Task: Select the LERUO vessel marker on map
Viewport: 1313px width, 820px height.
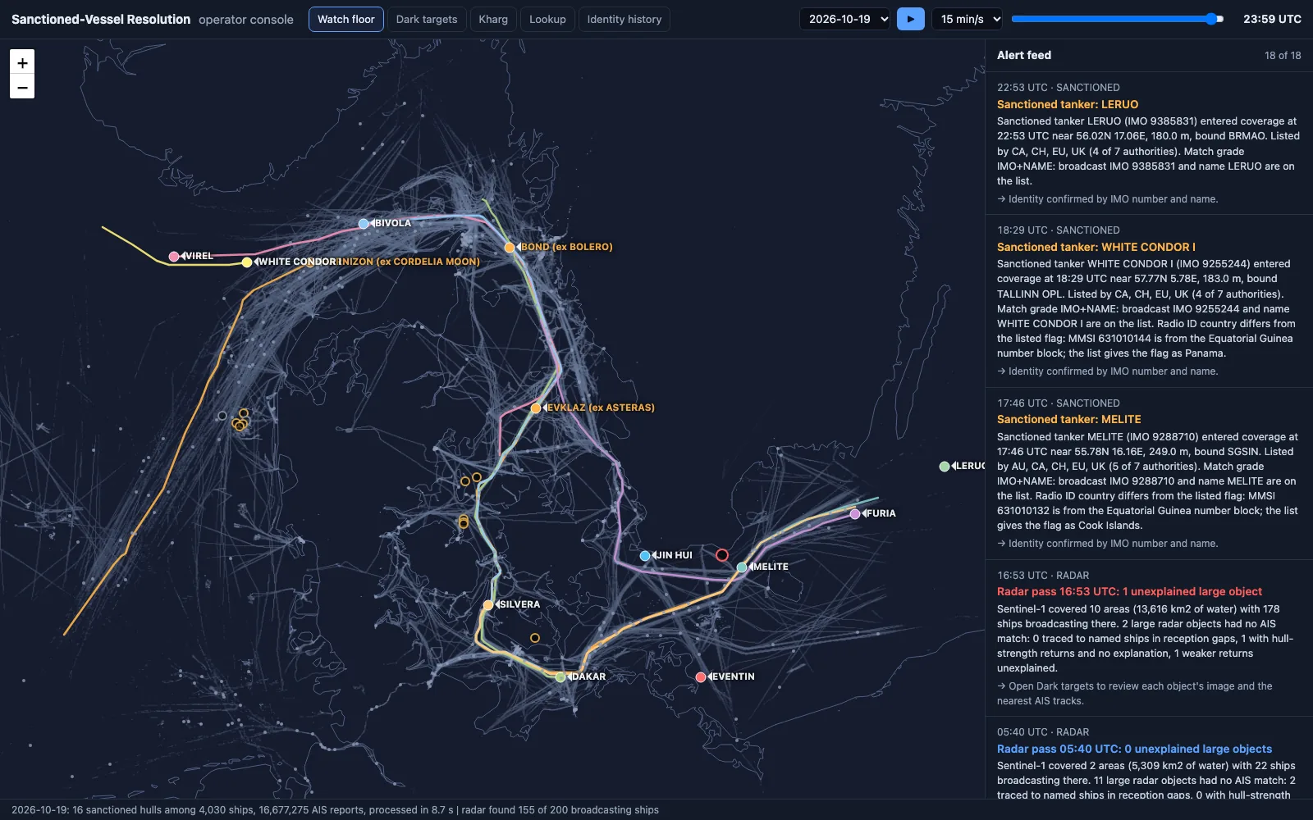Action: pos(945,467)
